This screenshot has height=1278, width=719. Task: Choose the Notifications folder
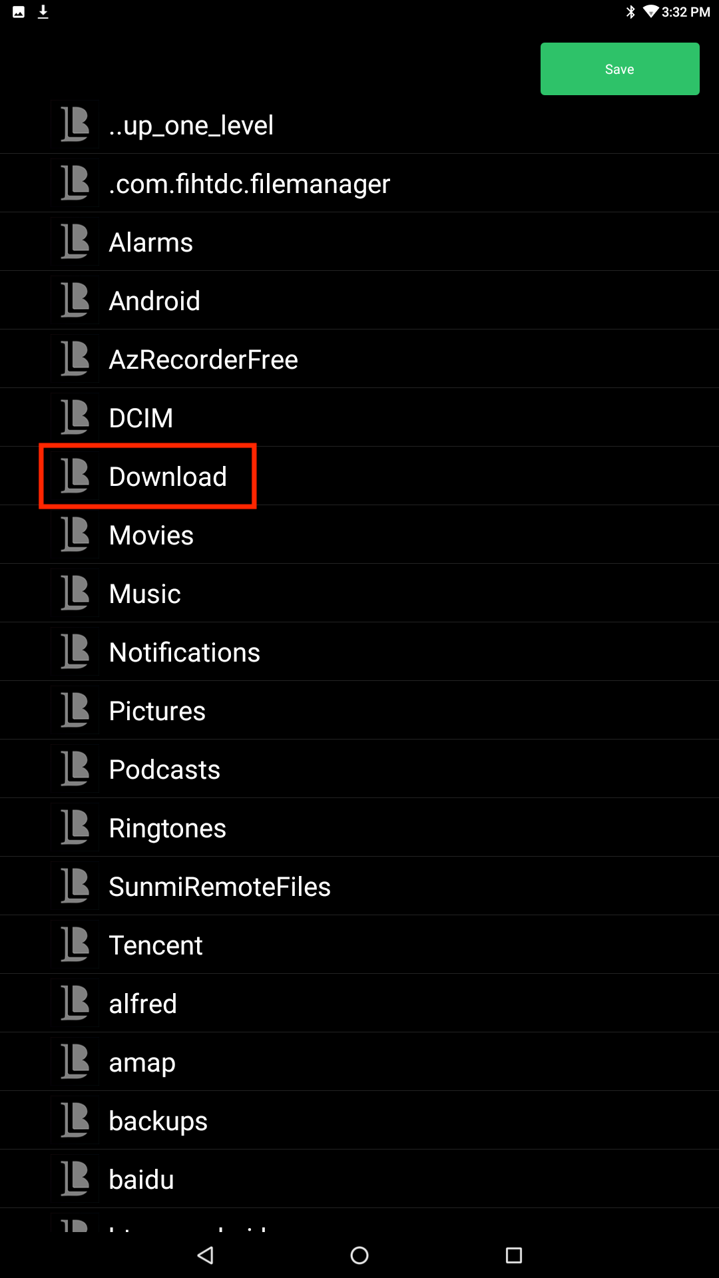click(x=359, y=652)
